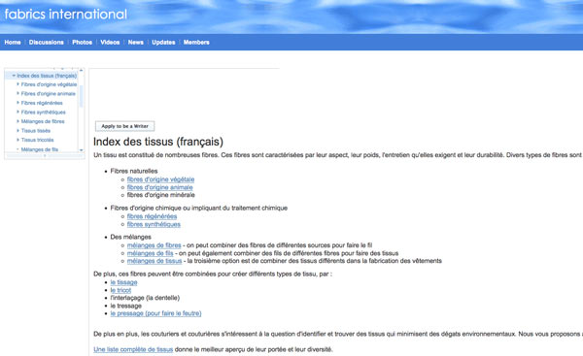Click the sidebar tree scroll-down arrow

81,150
